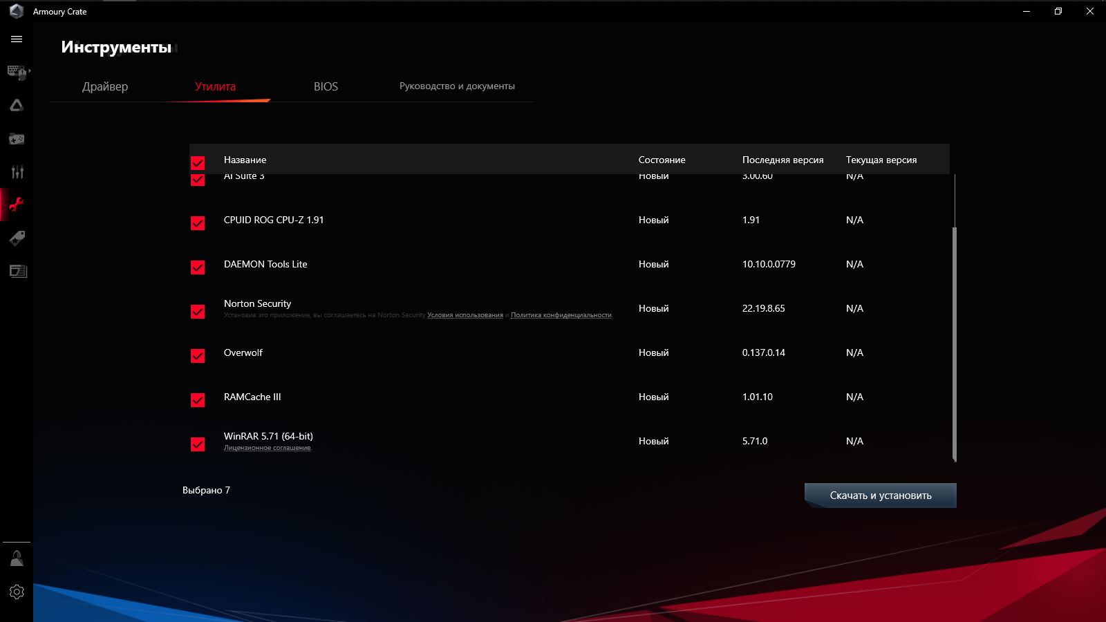This screenshot has width=1106, height=622.
Task: Click the Новый status in DAEMON Tools row
Action: point(654,264)
